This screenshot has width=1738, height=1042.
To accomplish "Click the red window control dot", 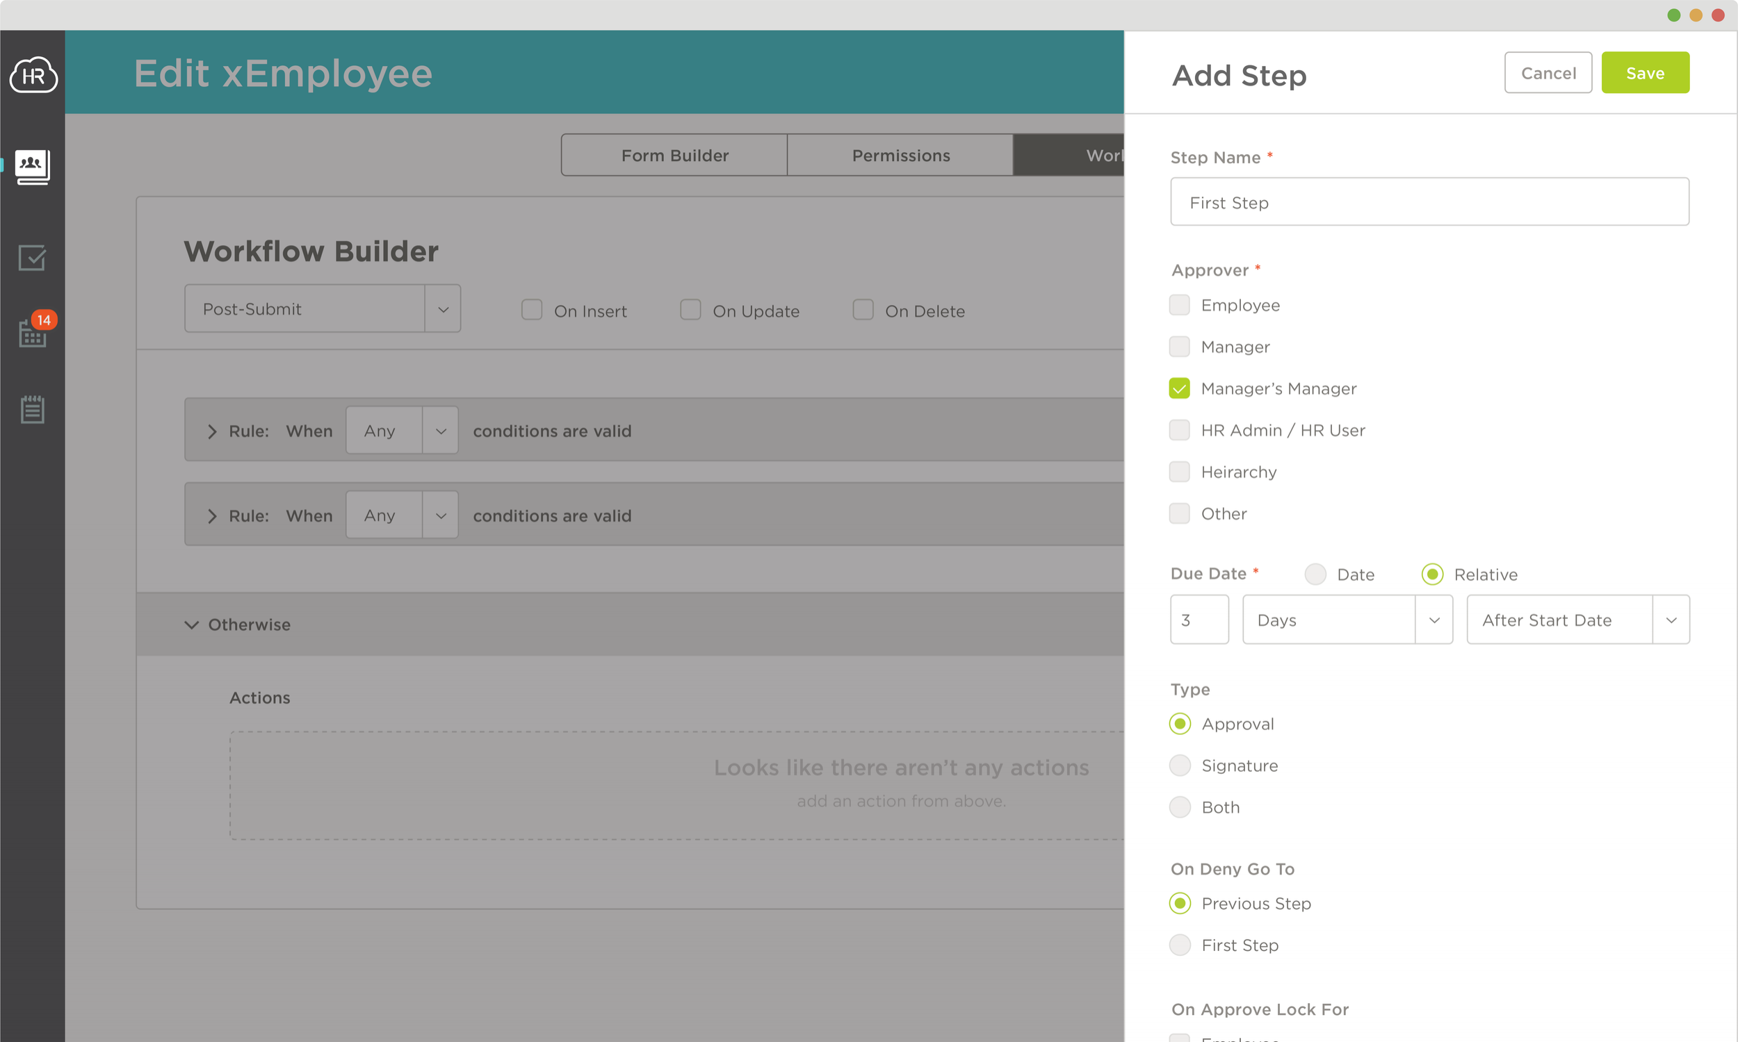I will (x=1718, y=15).
